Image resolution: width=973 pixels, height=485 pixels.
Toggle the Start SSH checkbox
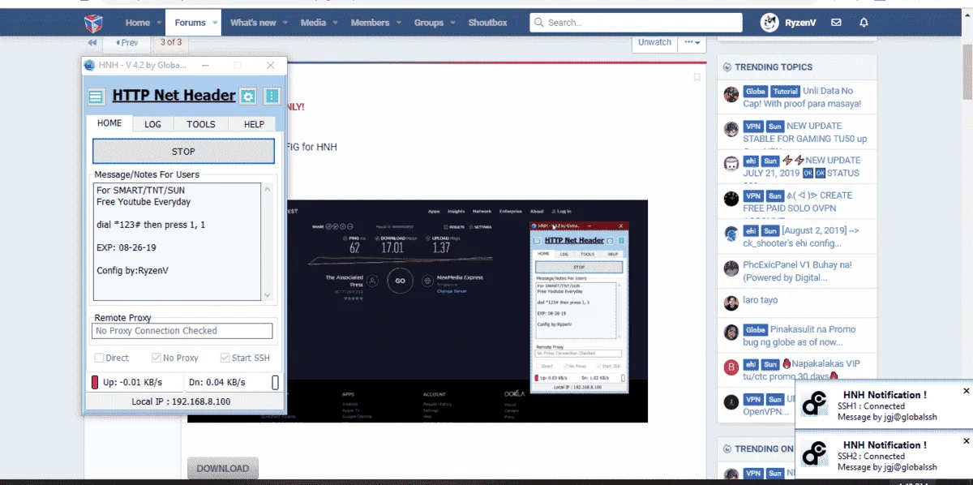pos(225,358)
